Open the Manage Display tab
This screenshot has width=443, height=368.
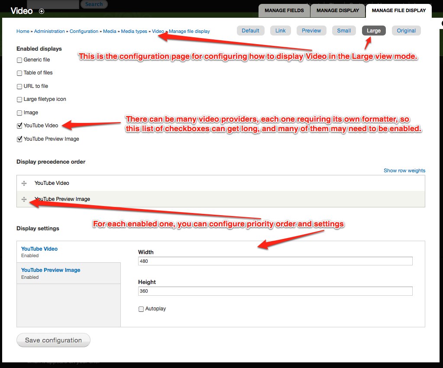click(x=337, y=10)
